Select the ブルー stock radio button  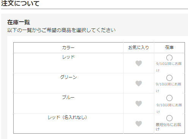[169, 98]
